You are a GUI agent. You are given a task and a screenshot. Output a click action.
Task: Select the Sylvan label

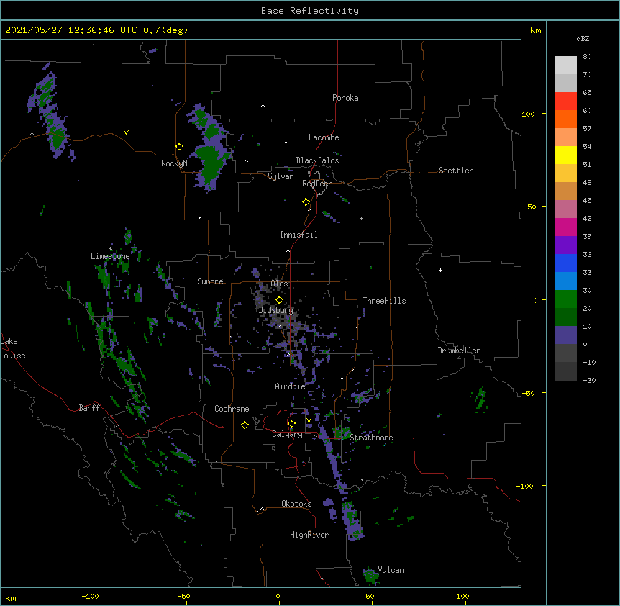[x=281, y=176]
